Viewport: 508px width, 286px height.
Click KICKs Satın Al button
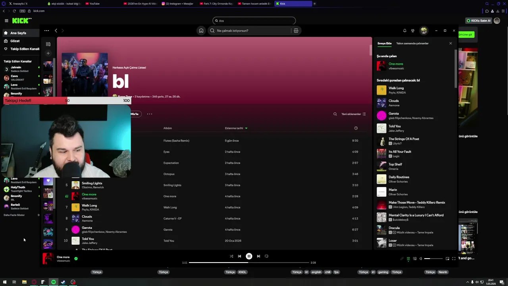478,21
